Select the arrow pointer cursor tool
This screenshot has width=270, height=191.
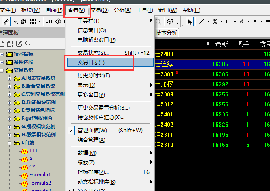189,21
